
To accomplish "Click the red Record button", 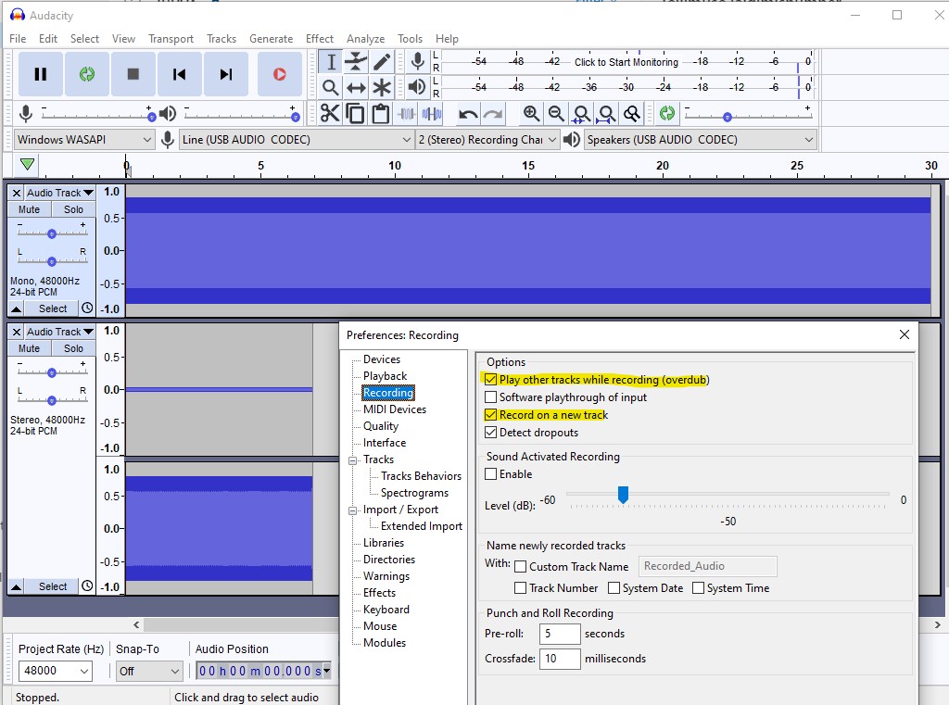I will [280, 74].
